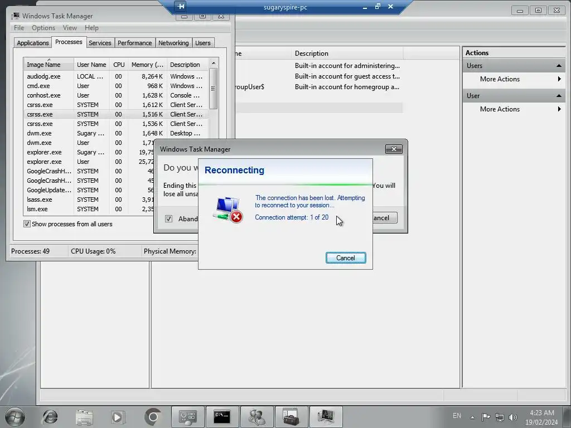Click the process list scroll-up arrow
Screen dimensions: 571x428
click(214, 63)
